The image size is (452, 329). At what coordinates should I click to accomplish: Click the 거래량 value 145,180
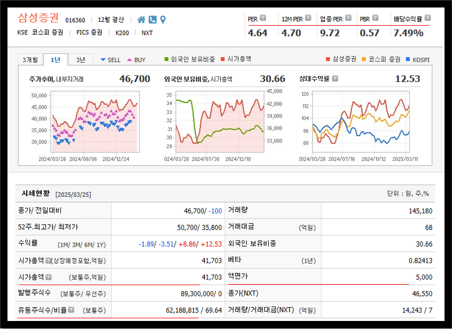[x=420, y=211]
